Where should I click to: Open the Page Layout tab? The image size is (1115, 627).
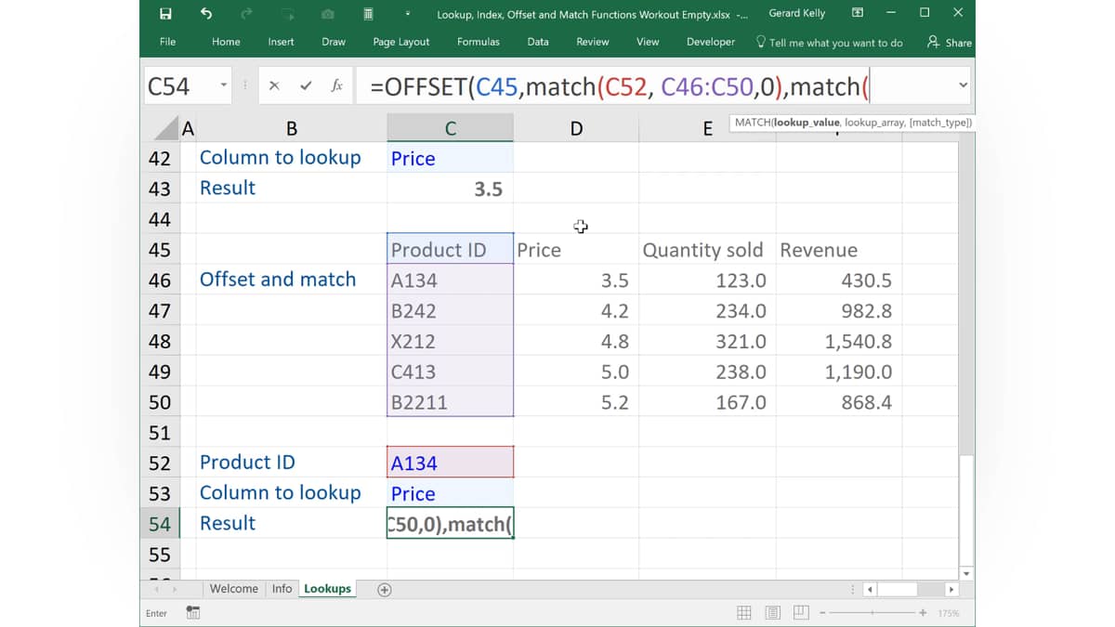[x=401, y=42]
